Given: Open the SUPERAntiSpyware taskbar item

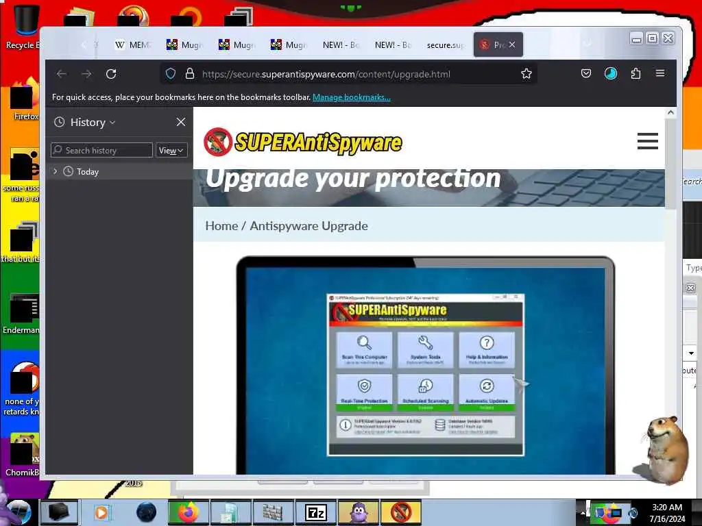Looking at the screenshot, I should click(x=400, y=512).
